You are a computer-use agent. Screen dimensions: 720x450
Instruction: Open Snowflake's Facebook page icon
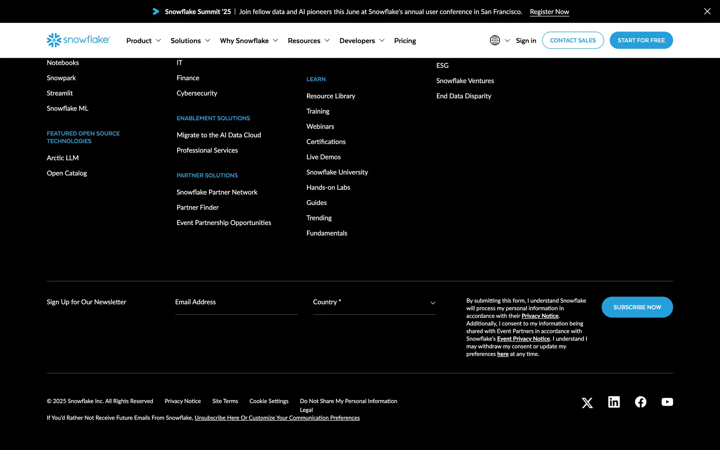[640, 402]
